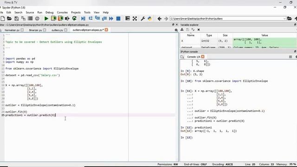Open the View menu
The image size is (297, 167).
point(97,13)
